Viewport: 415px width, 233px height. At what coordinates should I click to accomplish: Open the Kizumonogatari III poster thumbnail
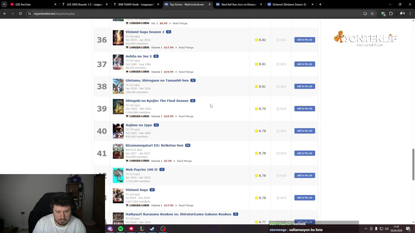point(118,151)
